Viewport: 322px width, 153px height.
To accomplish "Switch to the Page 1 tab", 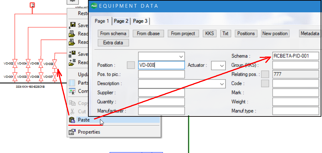I will [102, 21].
